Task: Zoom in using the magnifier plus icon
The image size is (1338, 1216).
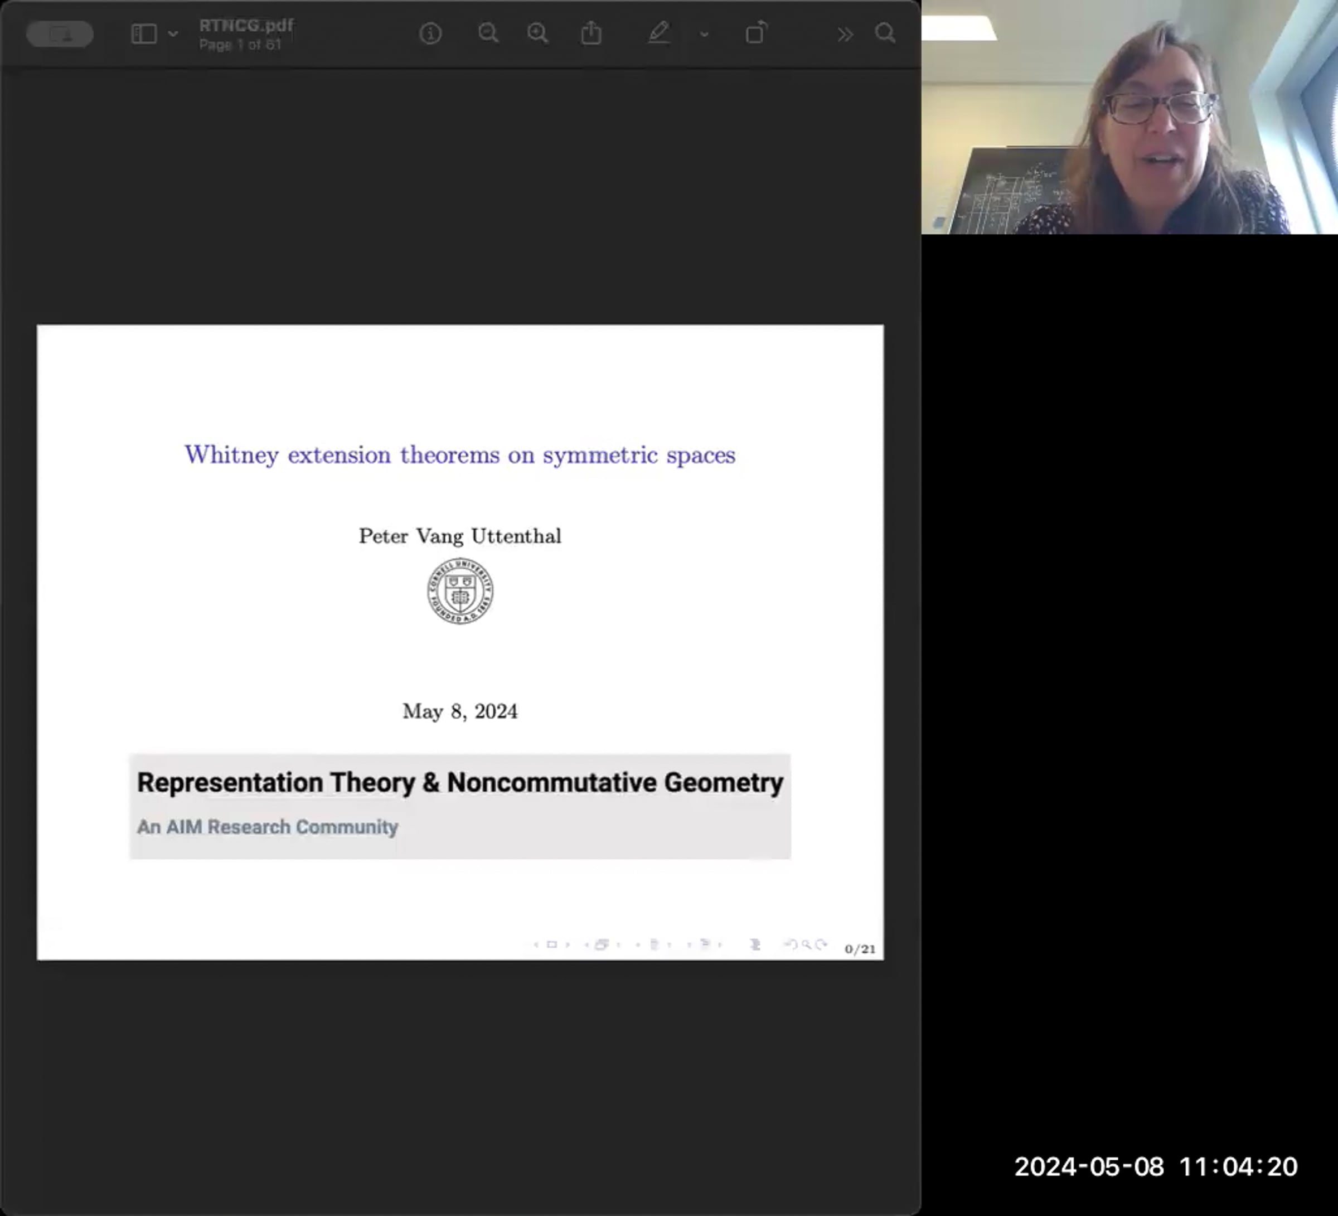Action: point(537,33)
